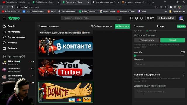Select the Donate panel image
The width and height of the screenshot is (187, 105).
[x=66, y=92]
